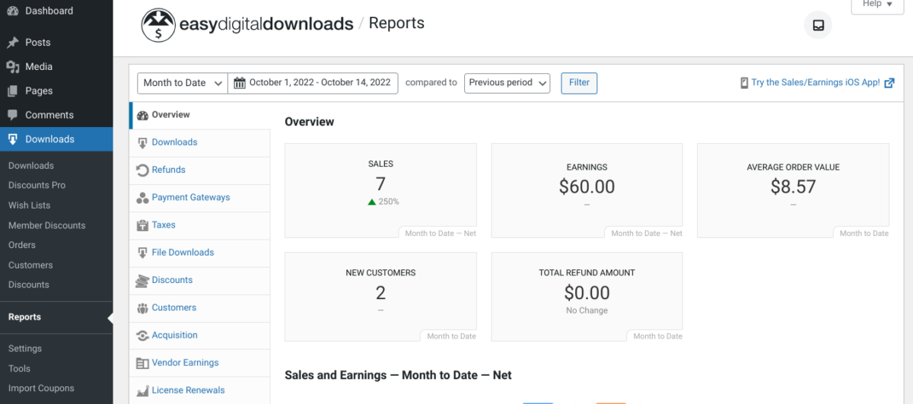This screenshot has width=913, height=404.
Task: Click the Downloads menu arrow icon
Action: (x=13, y=139)
